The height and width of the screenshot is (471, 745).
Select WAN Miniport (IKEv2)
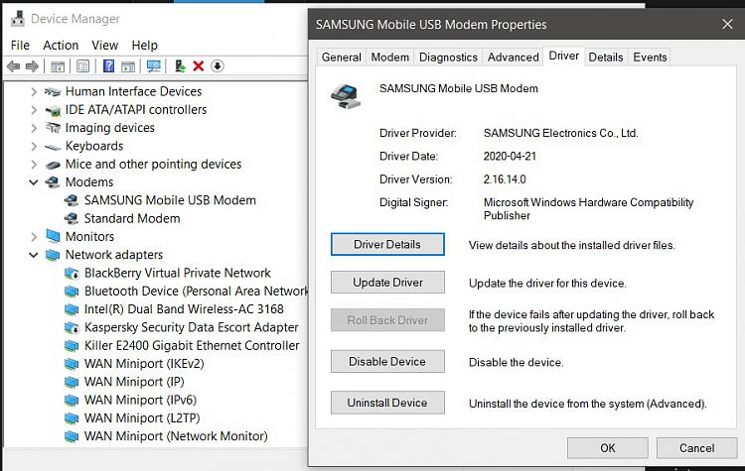pos(144,364)
